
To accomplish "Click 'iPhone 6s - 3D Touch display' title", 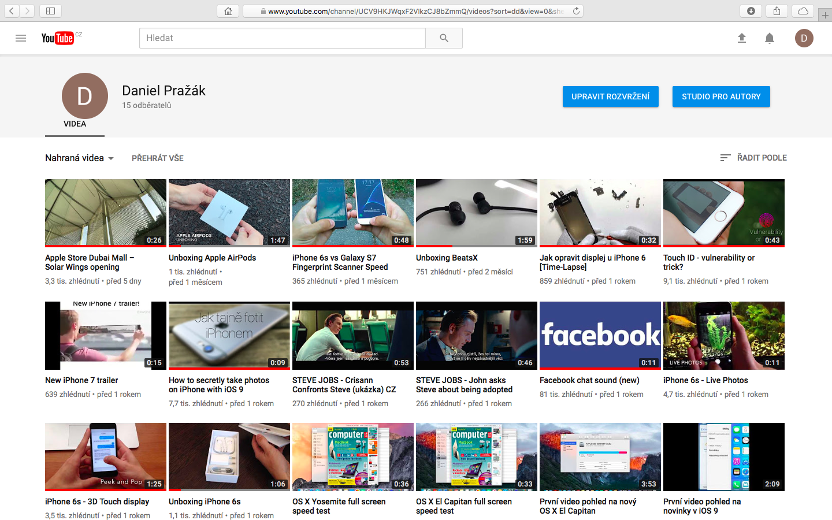I will point(97,502).
